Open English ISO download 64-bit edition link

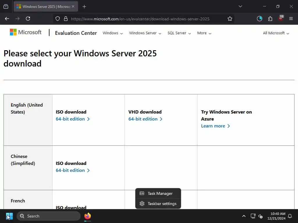tap(72, 119)
